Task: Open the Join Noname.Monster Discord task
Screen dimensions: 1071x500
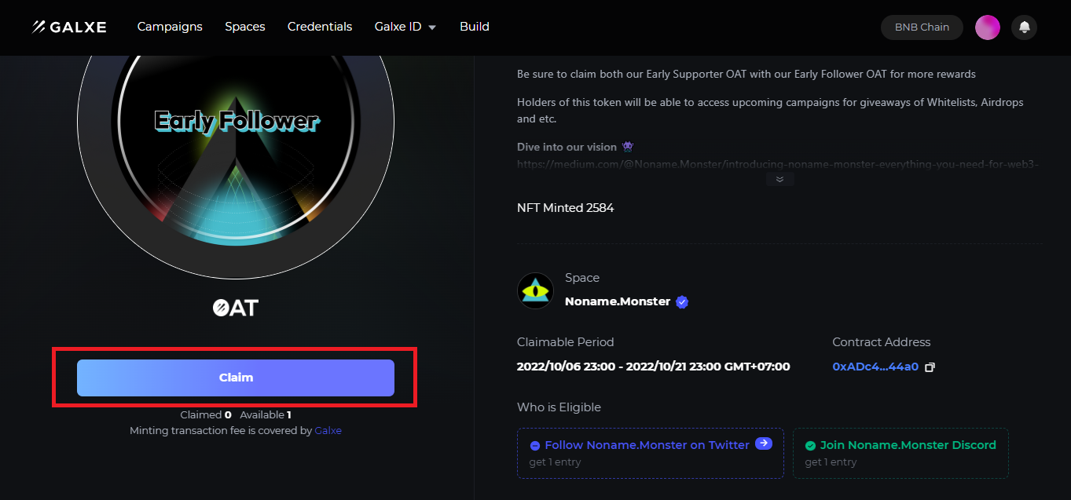Action: point(900,453)
